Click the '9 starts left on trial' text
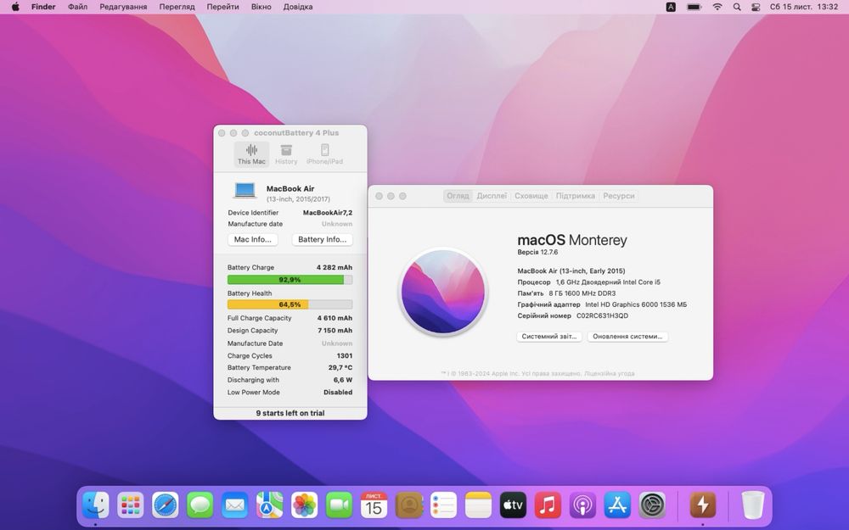The image size is (849, 530). click(290, 413)
